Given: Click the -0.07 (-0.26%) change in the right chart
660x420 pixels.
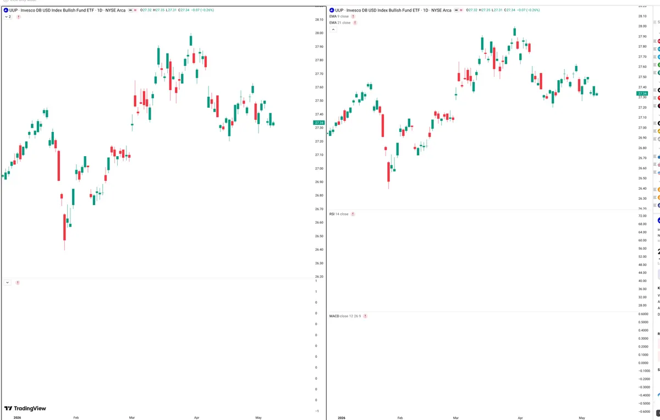Looking at the screenshot, I should point(527,10).
